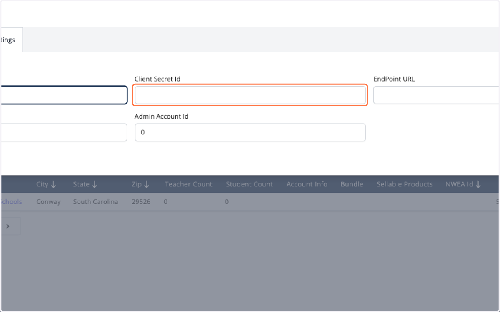Click the Teacher Count column header
The height and width of the screenshot is (312, 500).
coord(188,184)
